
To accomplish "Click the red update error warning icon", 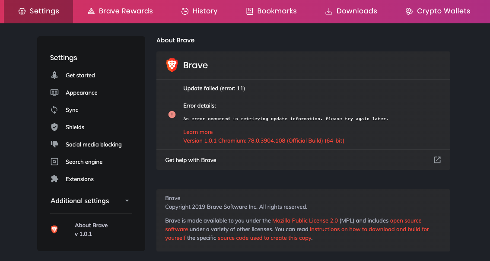I will [172, 115].
